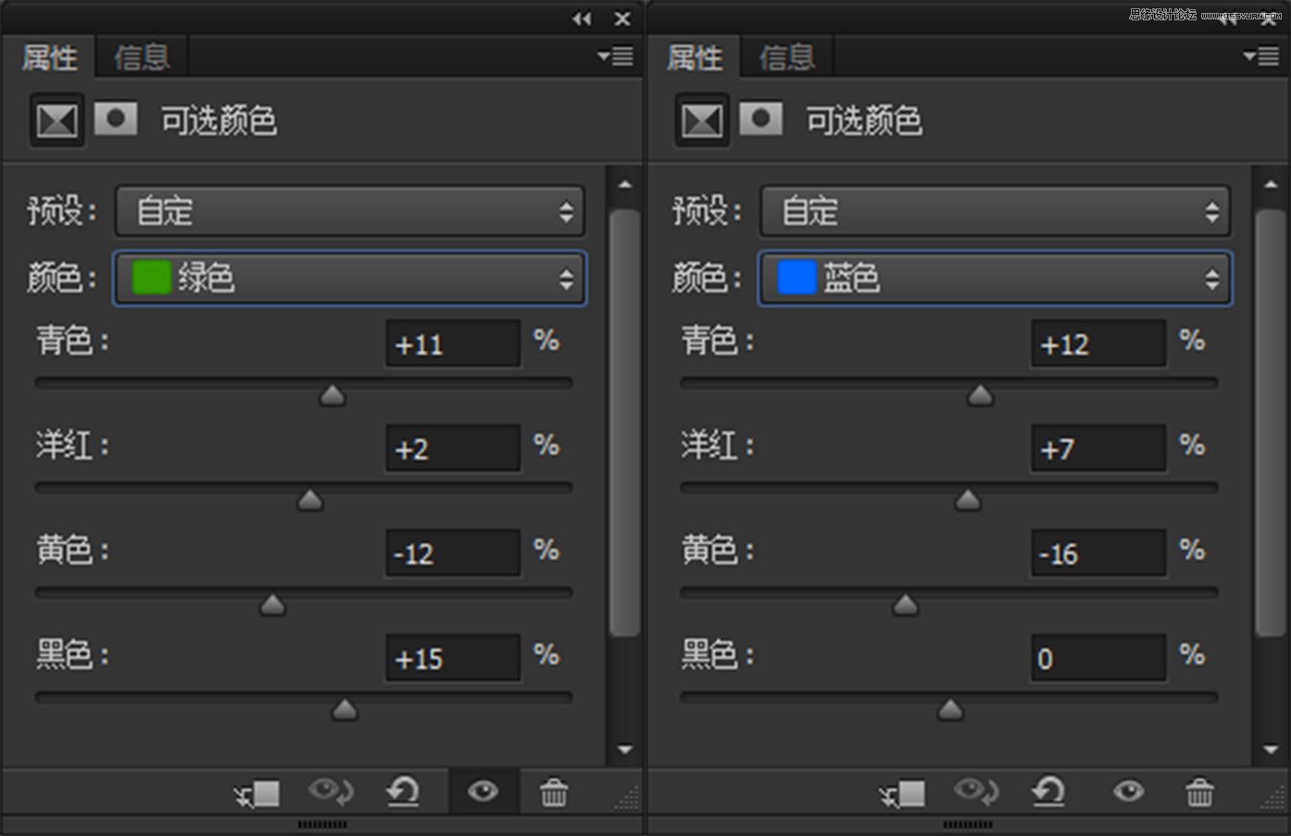Delete adjustment layer trash in left panel
Viewport: 1291px width, 836px height.
click(554, 792)
